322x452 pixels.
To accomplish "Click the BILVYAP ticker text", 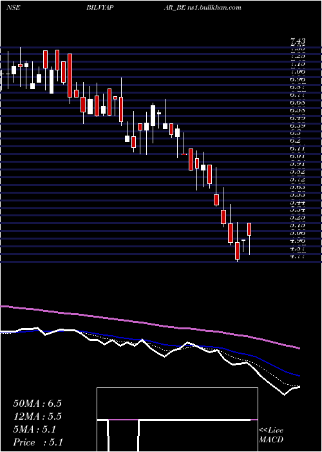I will (99, 8).
